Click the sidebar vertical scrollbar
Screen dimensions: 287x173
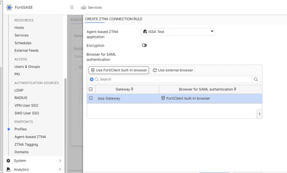[x=65, y=126]
